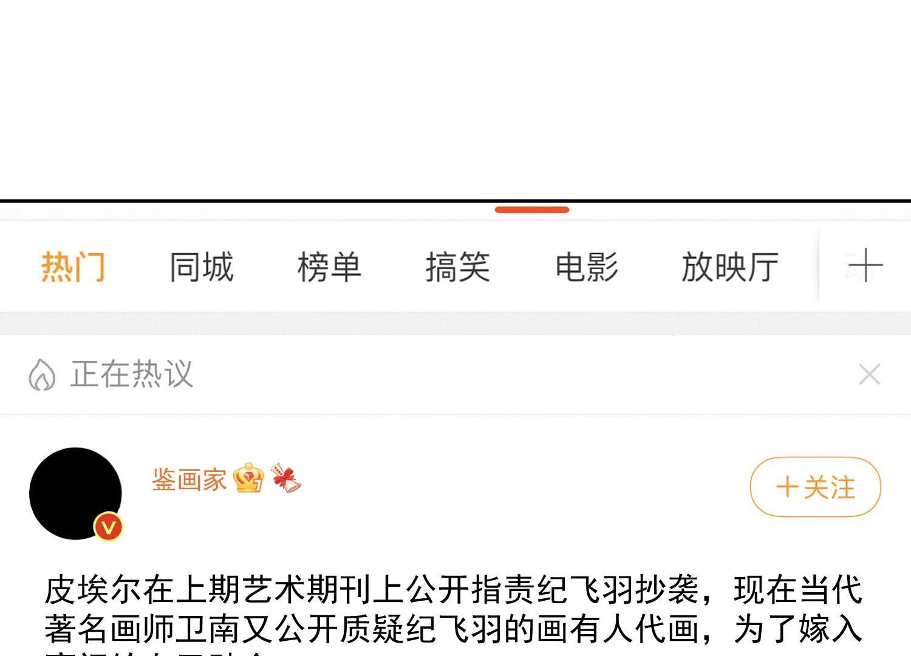Tap the flame icon beside 正在热议

pos(42,374)
